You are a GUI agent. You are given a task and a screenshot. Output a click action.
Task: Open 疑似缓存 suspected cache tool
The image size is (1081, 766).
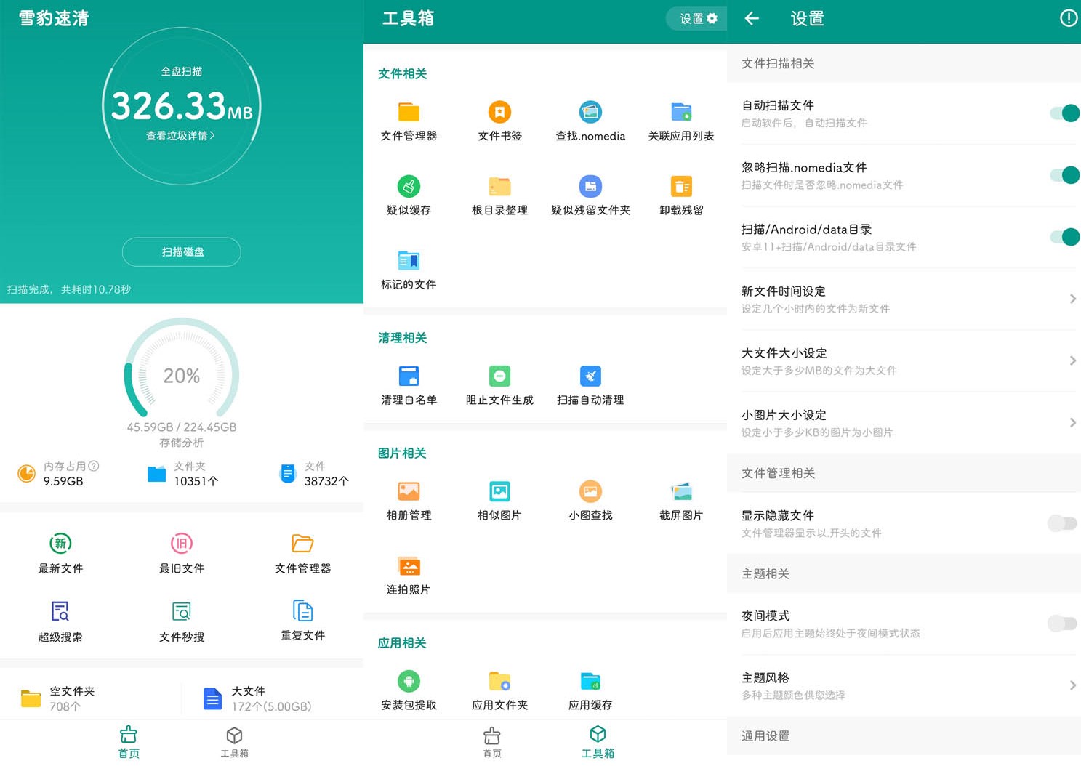pos(409,187)
